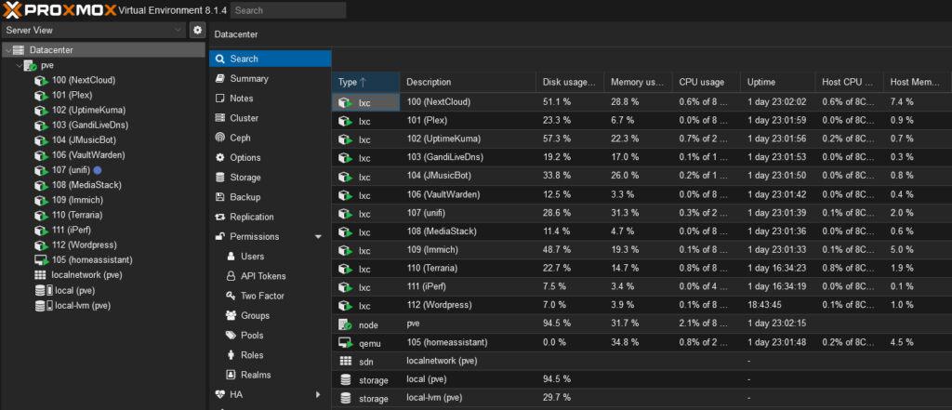Open the Groups menu item
Viewport: 952px width, 410px height.
[271, 316]
